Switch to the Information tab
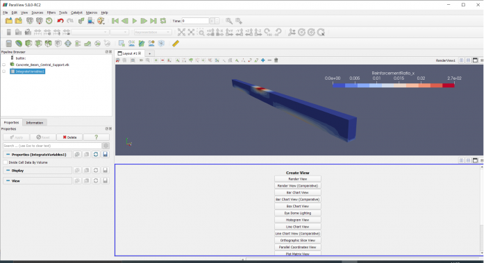Image resolution: width=486 pixels, height=263 pixels. [x=35, y=123]
